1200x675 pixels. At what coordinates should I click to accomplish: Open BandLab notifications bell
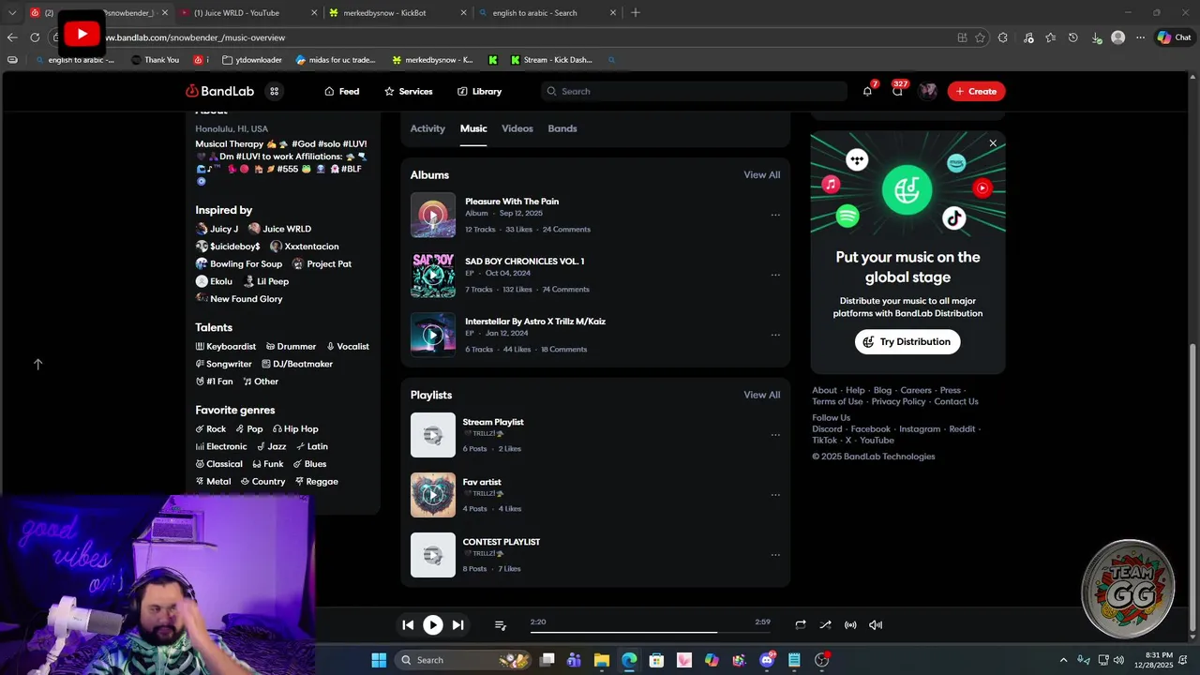[x=867, y=91]
